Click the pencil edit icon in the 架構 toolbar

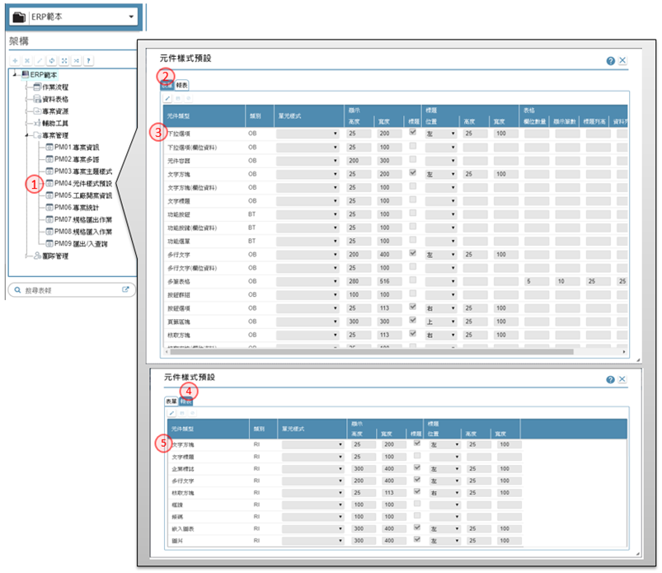coord(40,61)
